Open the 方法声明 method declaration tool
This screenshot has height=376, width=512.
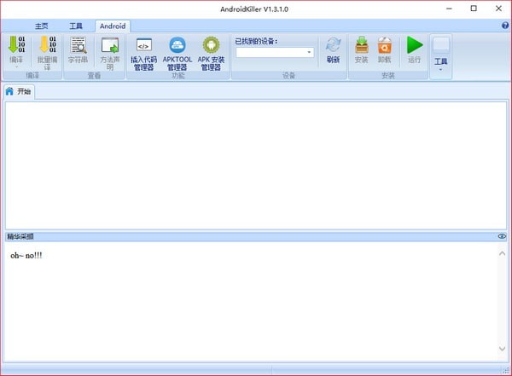(109, 45)
